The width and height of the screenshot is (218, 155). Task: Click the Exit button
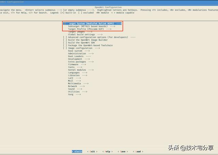point(92,152)
